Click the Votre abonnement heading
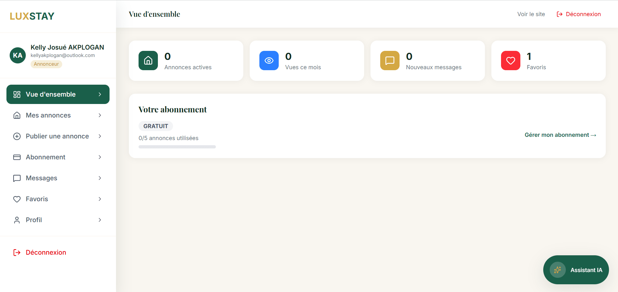This screenshot has height=292, width=618. [172, 109]
